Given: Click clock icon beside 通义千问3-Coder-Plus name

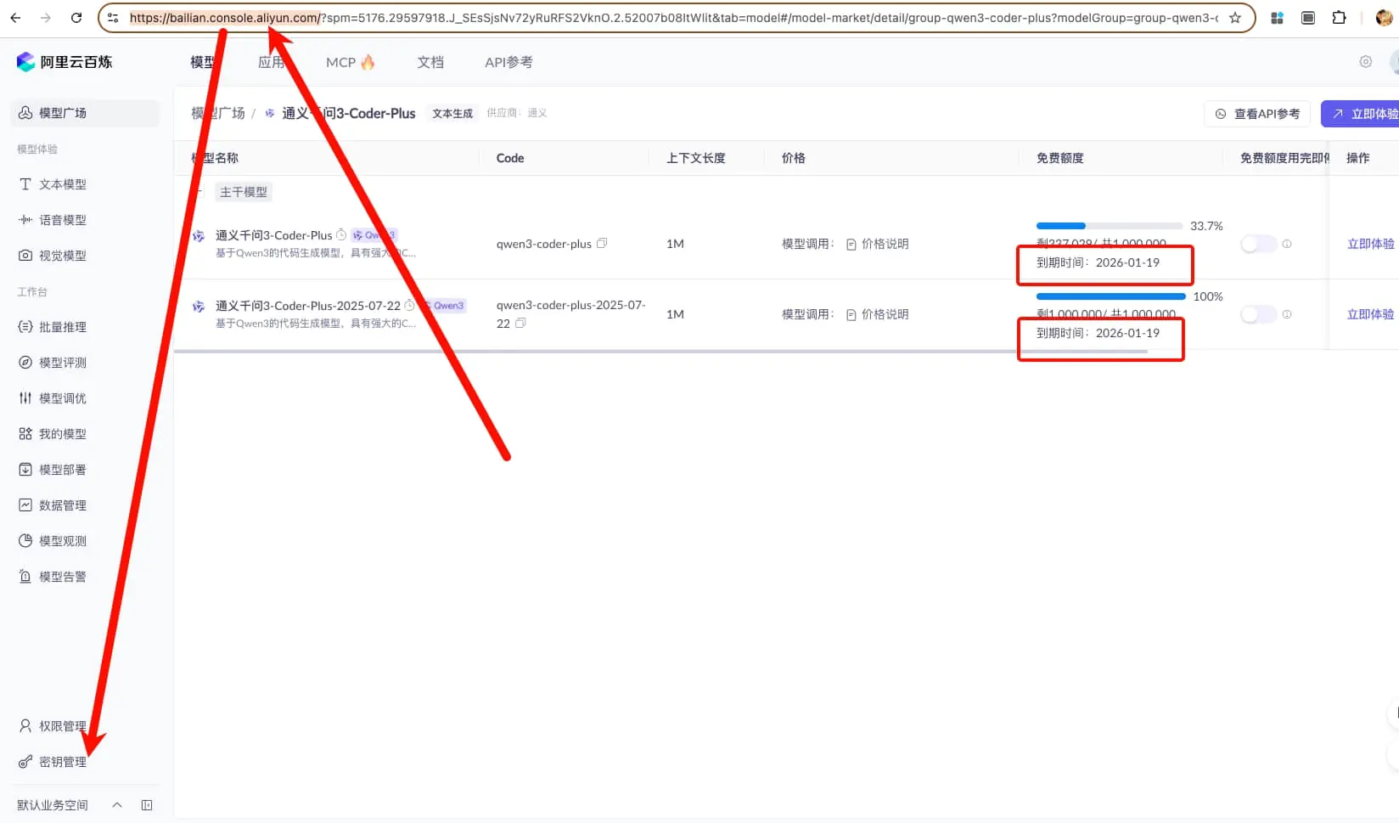Looking at the screenshot, I should pyautogui.click(x=341, y=234).
